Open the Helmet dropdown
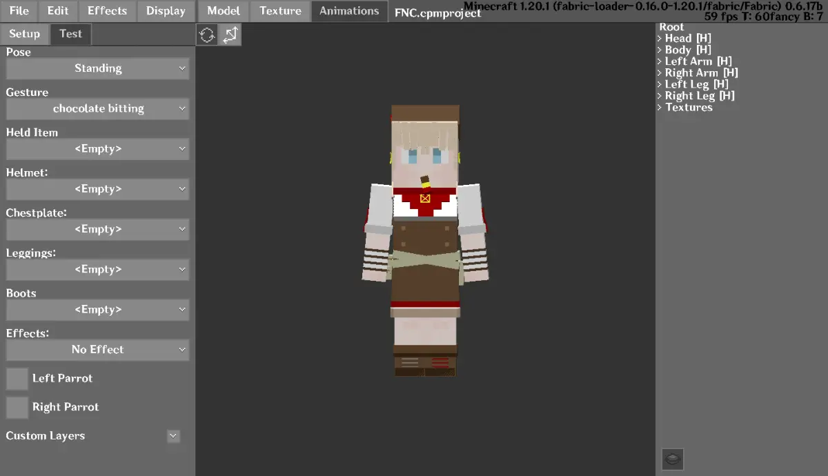 coord(97,189)
